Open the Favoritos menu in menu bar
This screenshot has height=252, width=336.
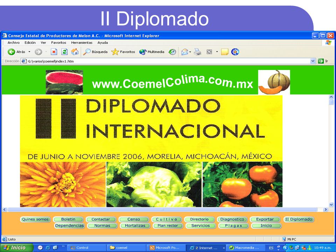point(58,43)
